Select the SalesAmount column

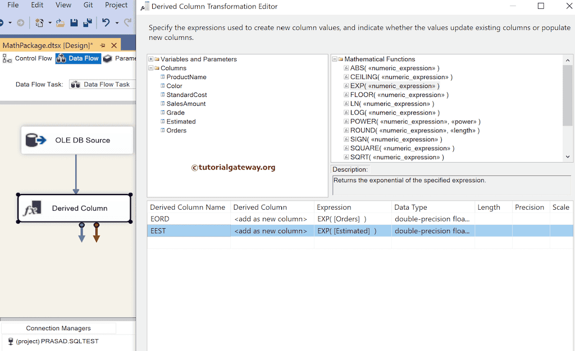tap(186, 104)
